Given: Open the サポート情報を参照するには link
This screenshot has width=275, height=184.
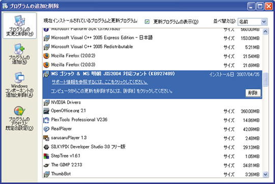Looking at the screenshot, I should [x=100, y=82].
